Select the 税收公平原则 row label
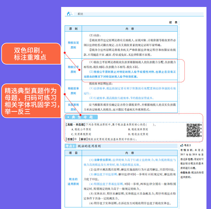Screen dimensions: 211x209 [73, 69]
